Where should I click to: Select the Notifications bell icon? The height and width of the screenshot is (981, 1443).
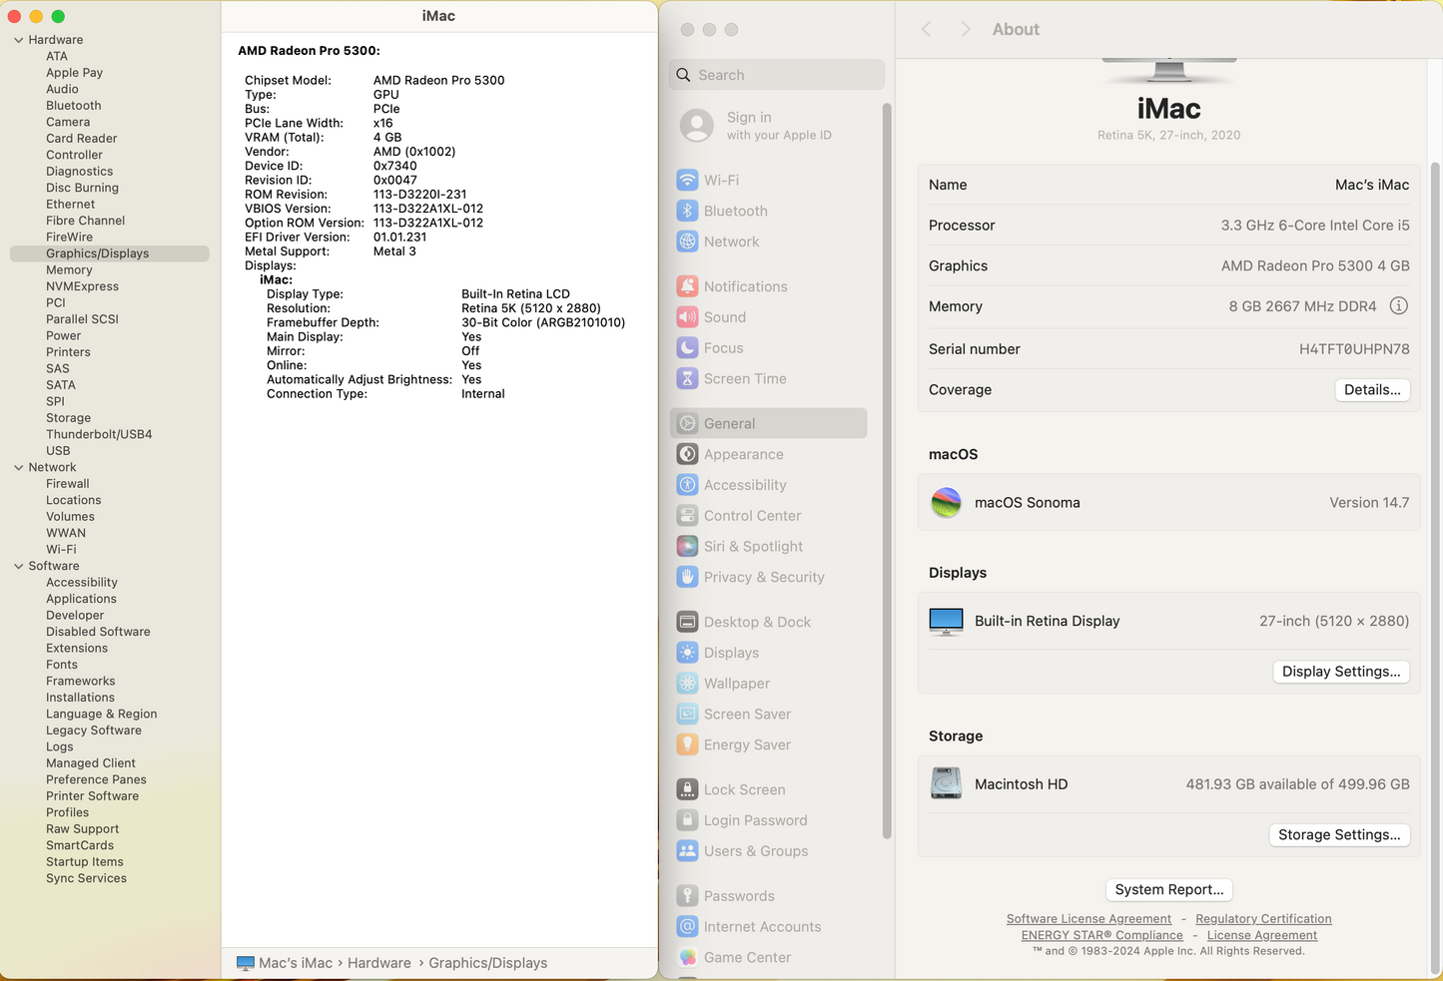pyautogui.click(x=687, y=286)
